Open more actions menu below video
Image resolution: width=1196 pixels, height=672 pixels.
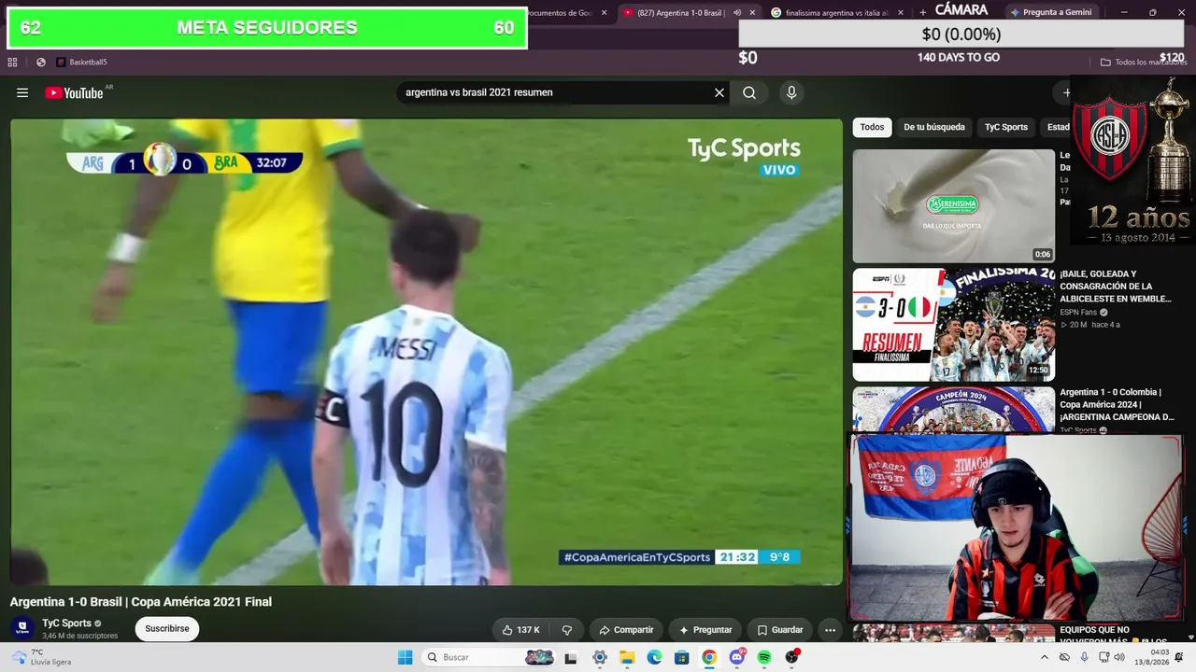[830, 630]
